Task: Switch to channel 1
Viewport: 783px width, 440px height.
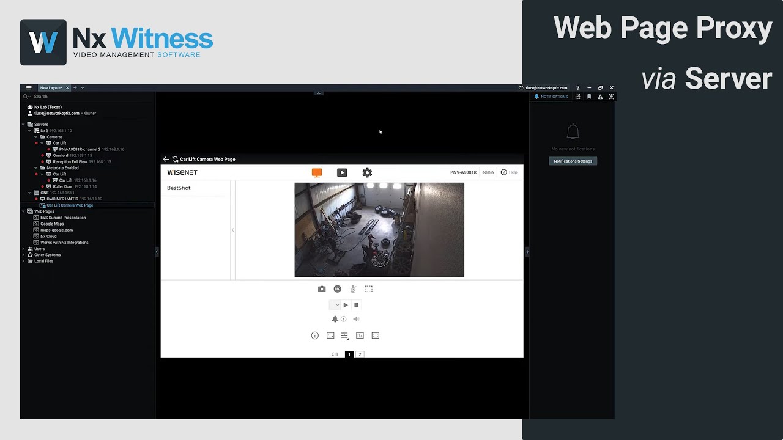Action: [349, 354]
